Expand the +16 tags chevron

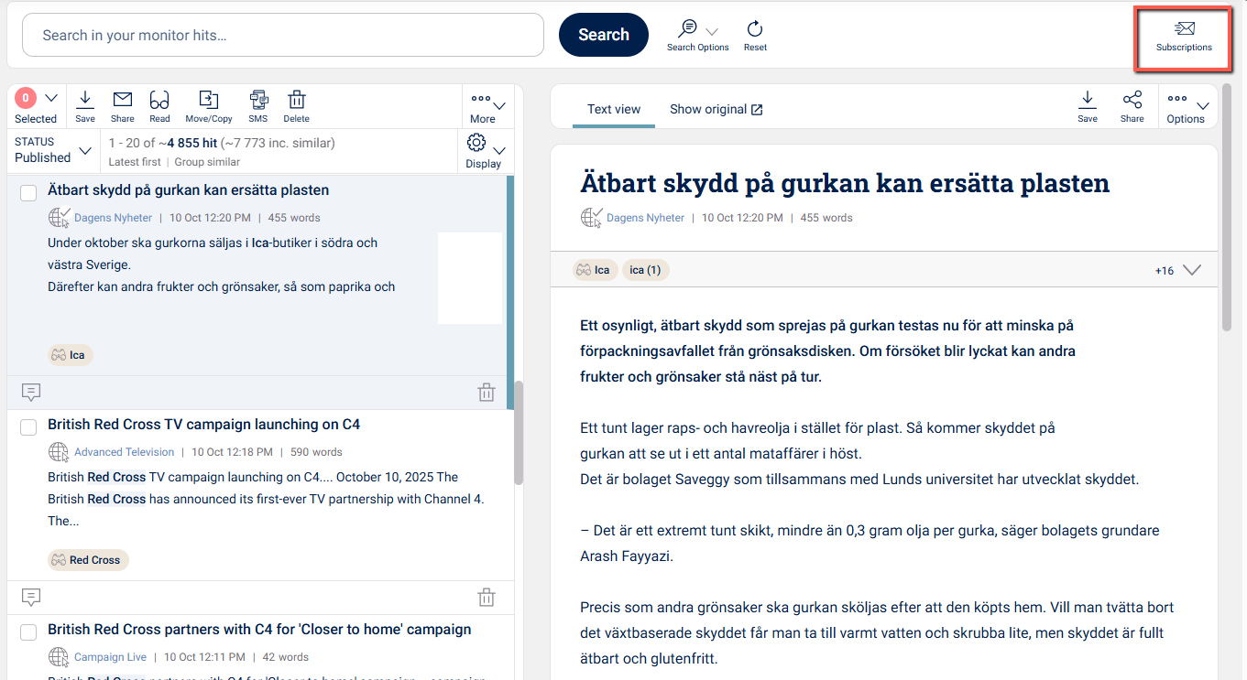coord(1191,270)
